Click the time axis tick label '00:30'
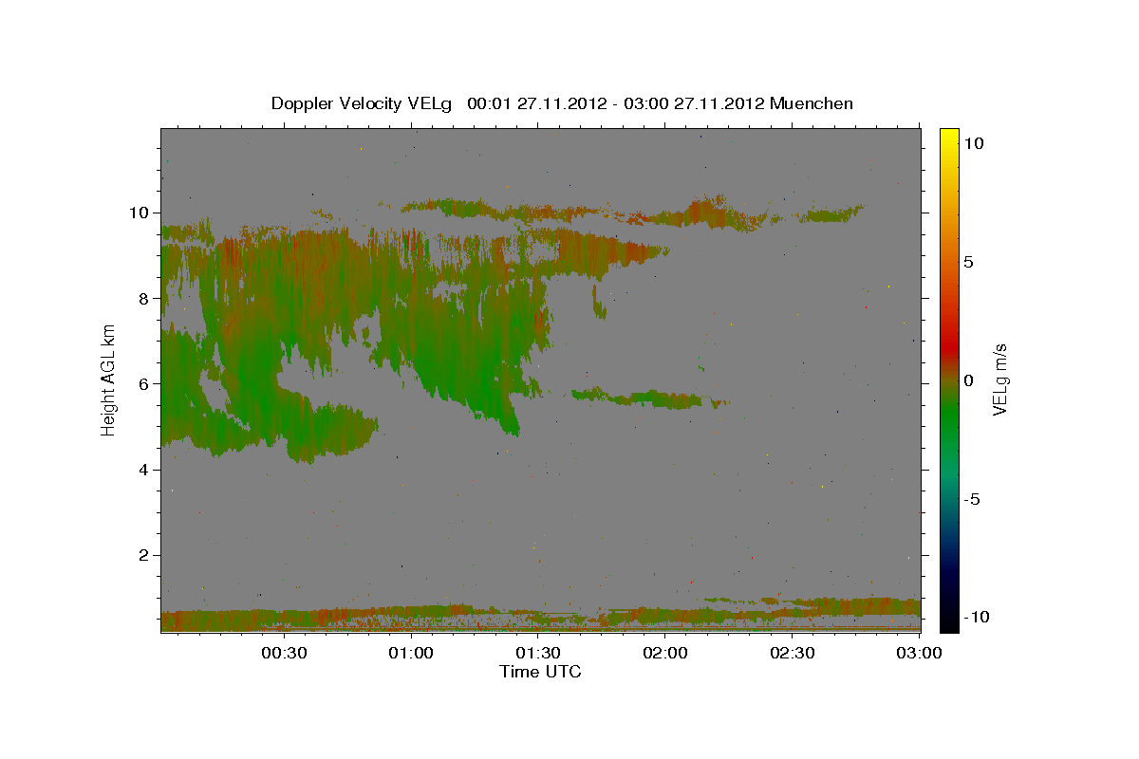The width and height of the screenshot is (1139, 759). [x=284, y=653]
